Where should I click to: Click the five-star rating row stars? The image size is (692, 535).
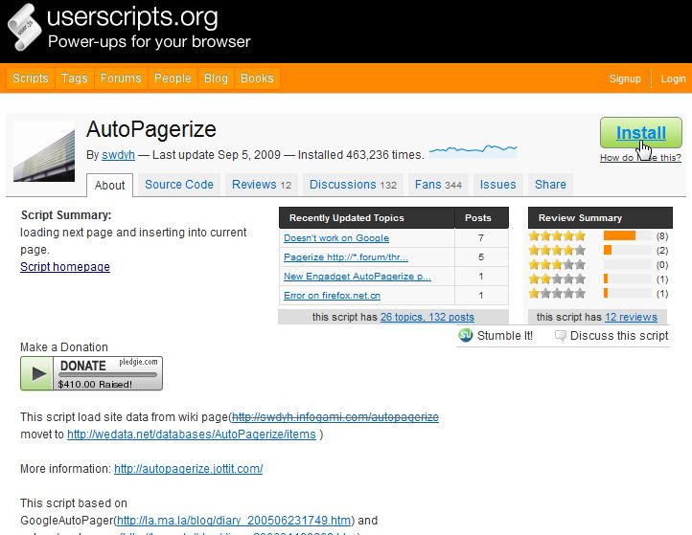pyautogui.click(x=557, y=236)
